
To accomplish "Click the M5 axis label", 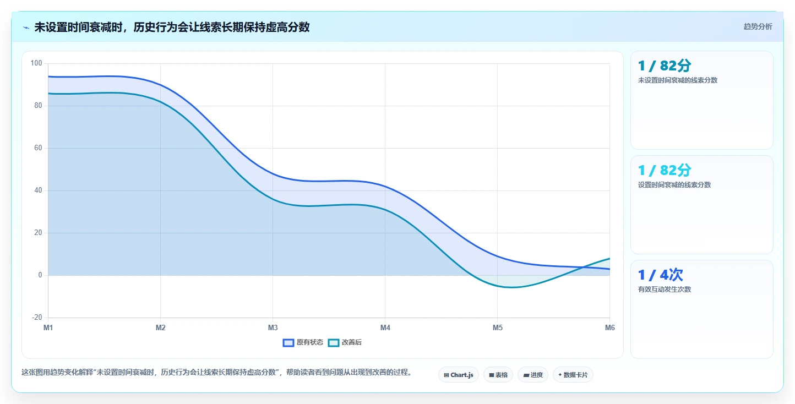I will (x=497, y=328).
